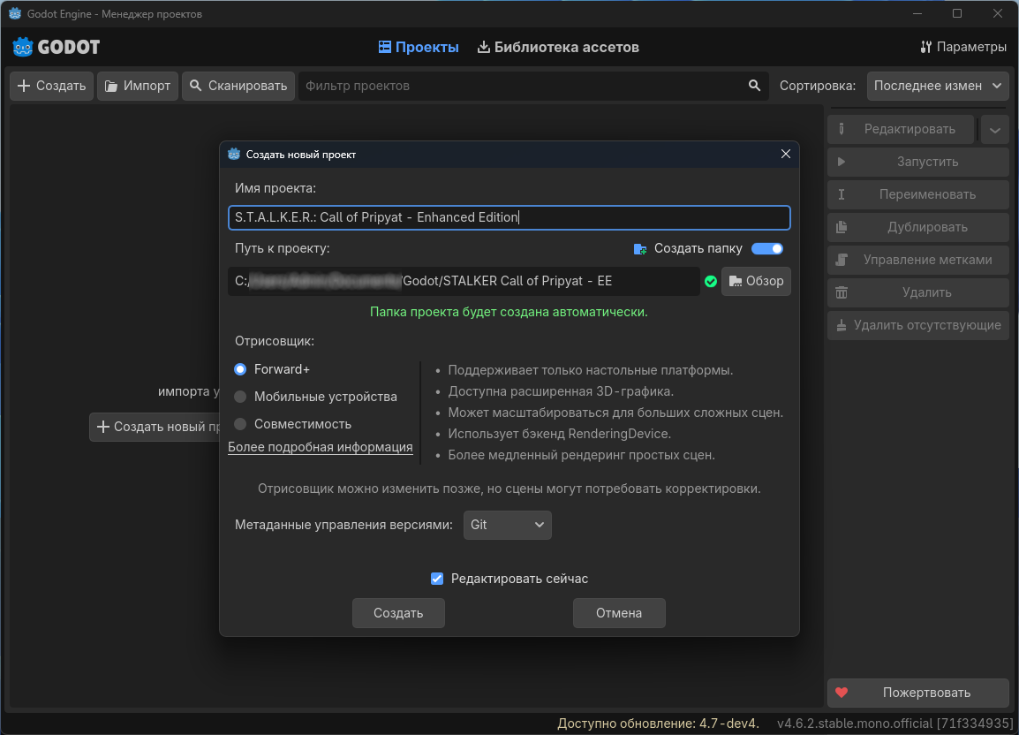Click the Имя проекта text field

pos(509,217)
